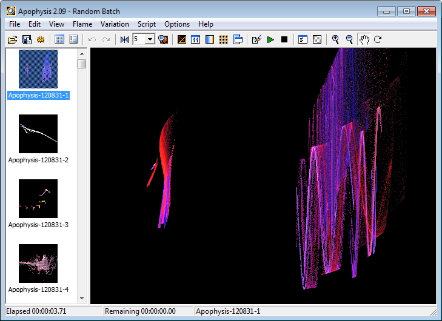Click the Apophysis title bar icon
442x321 pixels.
11,12
